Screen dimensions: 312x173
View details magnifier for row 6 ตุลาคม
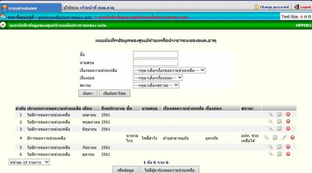pos(270,154)
